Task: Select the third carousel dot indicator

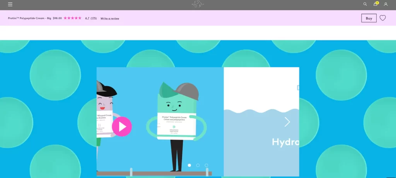Action: (x=207, y=165)
